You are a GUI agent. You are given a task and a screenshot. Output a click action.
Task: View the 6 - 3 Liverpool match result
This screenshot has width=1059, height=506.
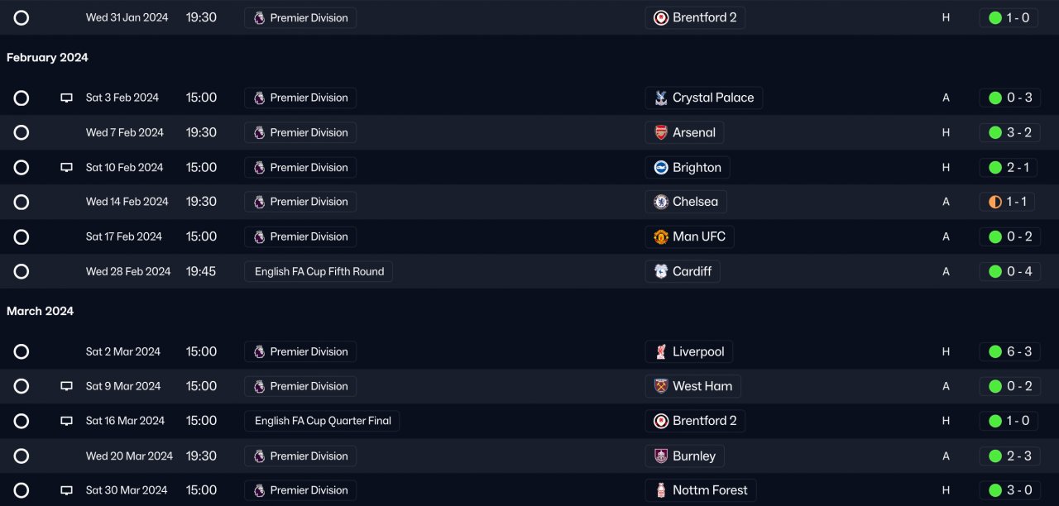(x=1009, y=351)
